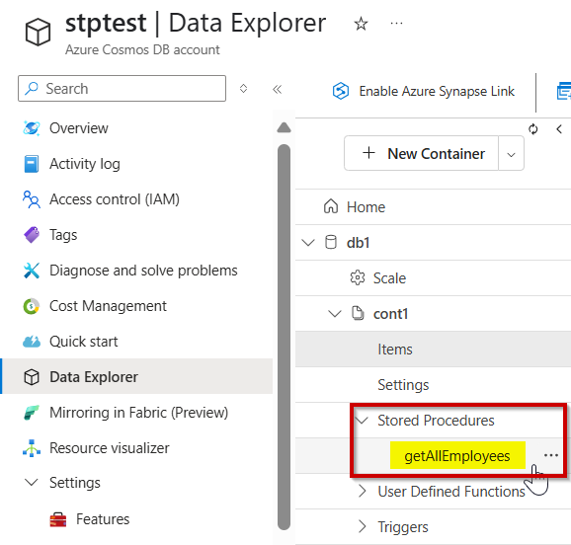Open the New Container dropdown arrow
This screenshot has height=545, width=571.
pyautogui.click(x=511, y=154)
